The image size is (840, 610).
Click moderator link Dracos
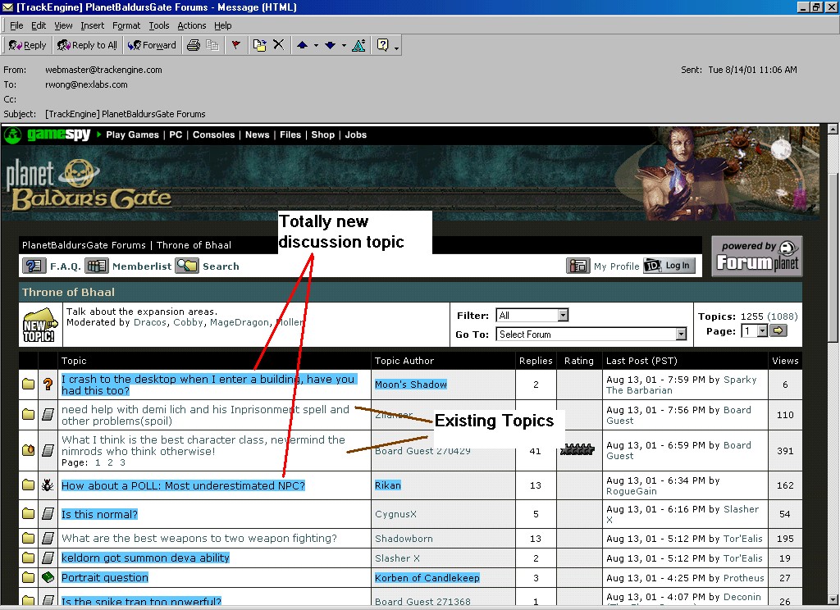(x=150, y=322)
